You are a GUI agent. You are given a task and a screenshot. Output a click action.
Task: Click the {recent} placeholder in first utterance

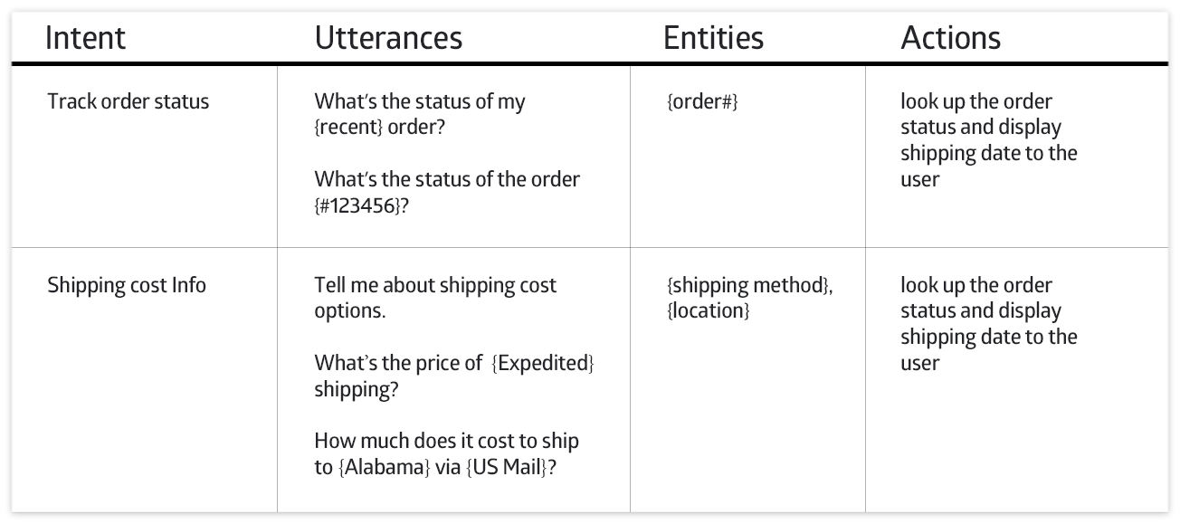pos(349,127)
